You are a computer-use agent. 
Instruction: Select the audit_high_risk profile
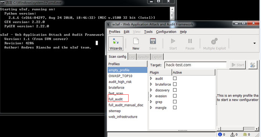point(127,82)
